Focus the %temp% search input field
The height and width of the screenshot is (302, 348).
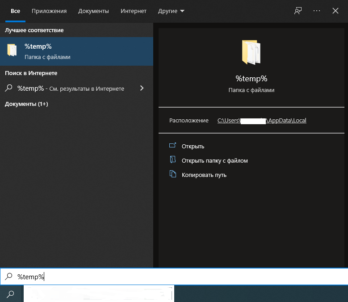(174, 277)
